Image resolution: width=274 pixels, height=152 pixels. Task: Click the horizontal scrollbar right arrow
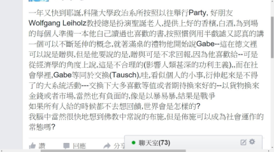(269, 151)
